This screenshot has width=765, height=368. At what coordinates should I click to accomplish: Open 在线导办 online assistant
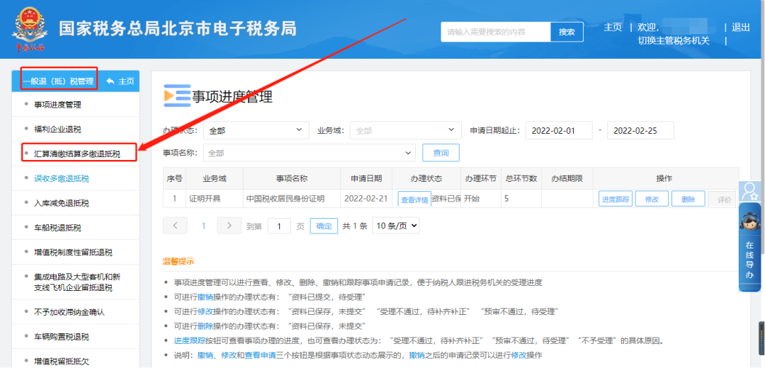[749, 248]
